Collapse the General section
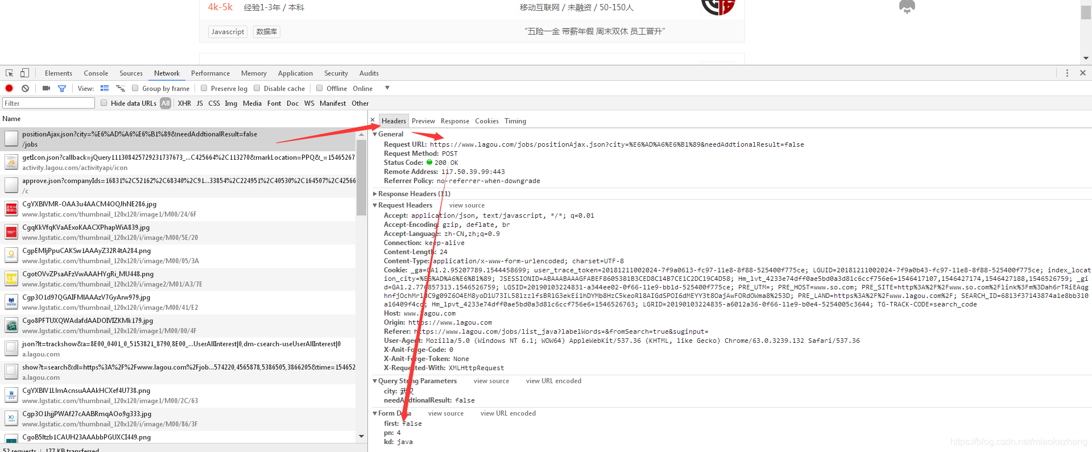Viewport: 1092px width, 452px height. pos(375,134)
